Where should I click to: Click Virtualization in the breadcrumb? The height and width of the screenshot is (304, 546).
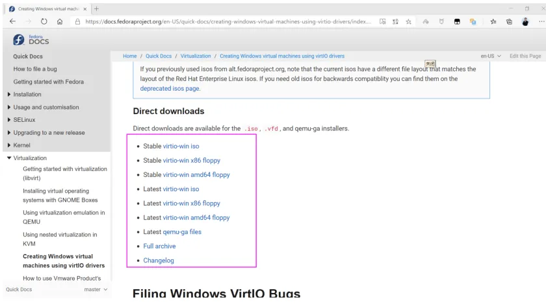tap(196, 56)
